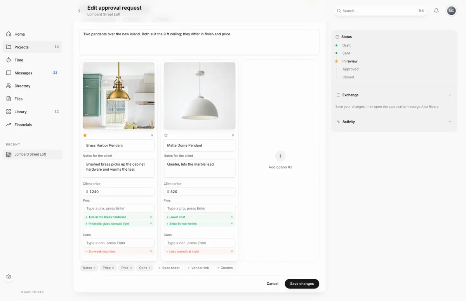
Task: Click the Brass Harbor Pendant photo
Action: click(118, 95)
